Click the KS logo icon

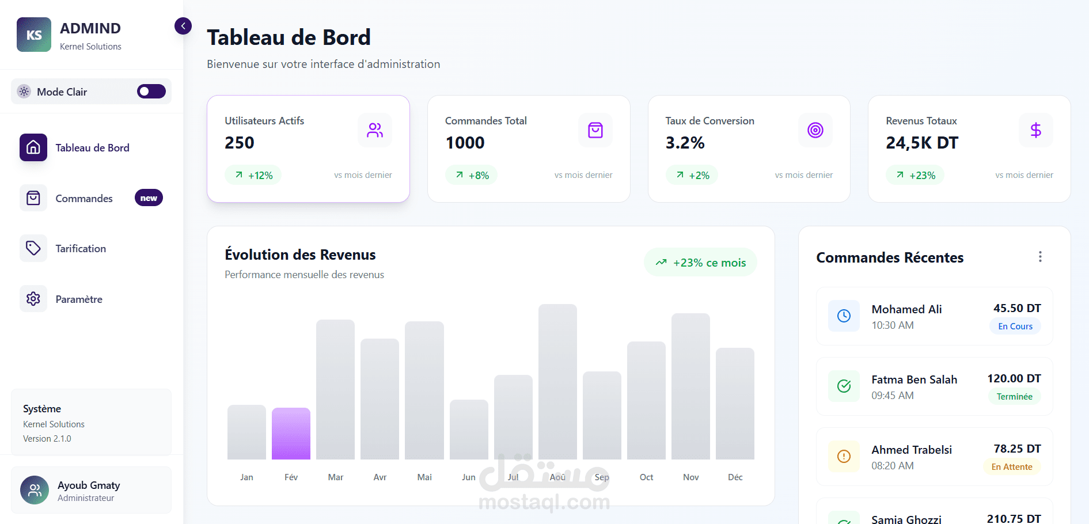[x=34, y=35]
